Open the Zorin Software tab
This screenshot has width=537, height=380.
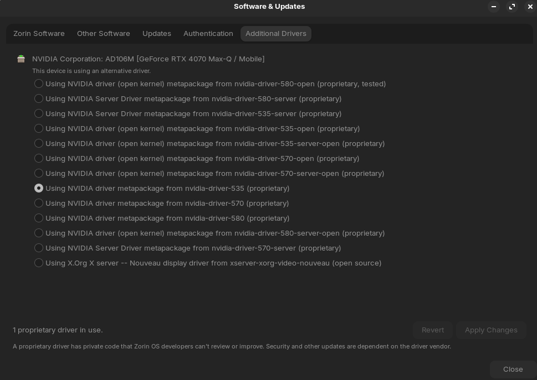click(39, 34)
